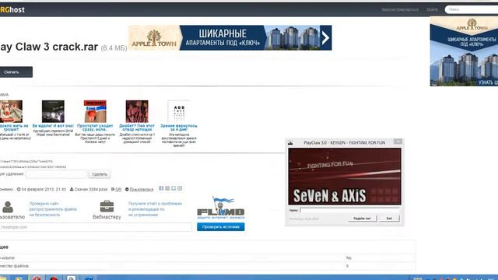Share via the Facebook icon

pyautogui.click(x=161, y=188)
